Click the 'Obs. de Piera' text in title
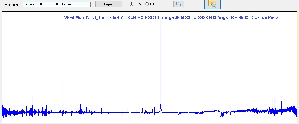The height and width of the screenshot is (124, 299). point(267,18)
